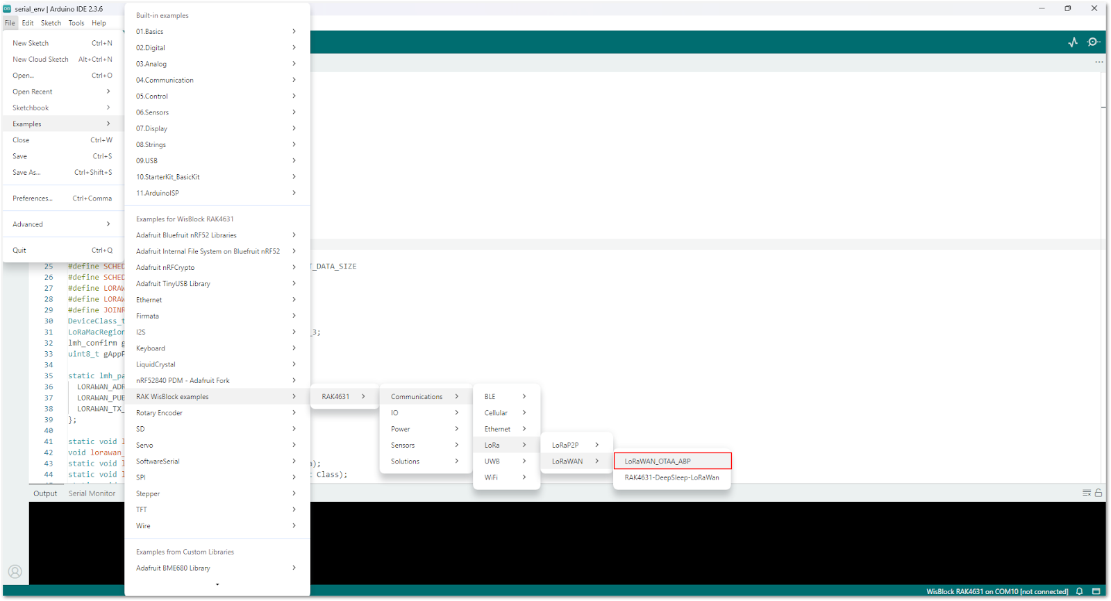Switch to the Serial Monitor tab

[x=92, y=493]
